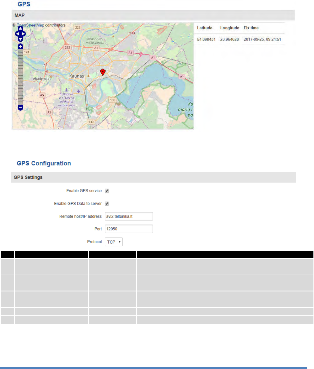Select fix time 2017-09-25, 09:24:51
314x369 pixels.
pos(262,39)
